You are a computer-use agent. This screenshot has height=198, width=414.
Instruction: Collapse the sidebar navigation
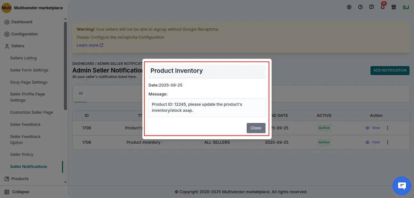pyautogui.click(x=20, y=192)
